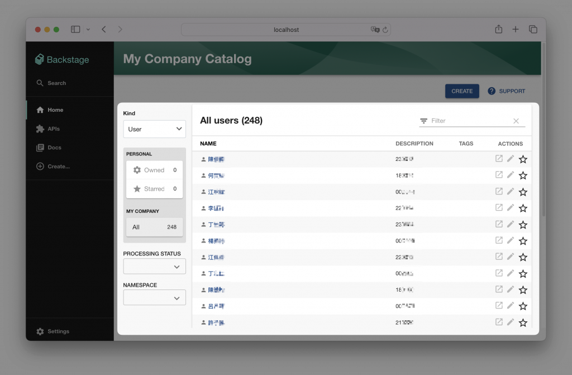This screenshot has height=375, width=572.
Task: Open the user link starting with 許
Action: coord(216,323)
